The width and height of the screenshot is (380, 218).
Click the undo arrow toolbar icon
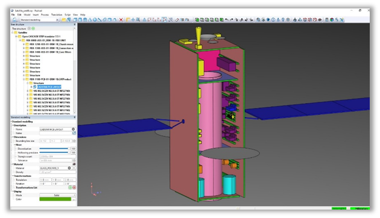(x=227, y=20)
